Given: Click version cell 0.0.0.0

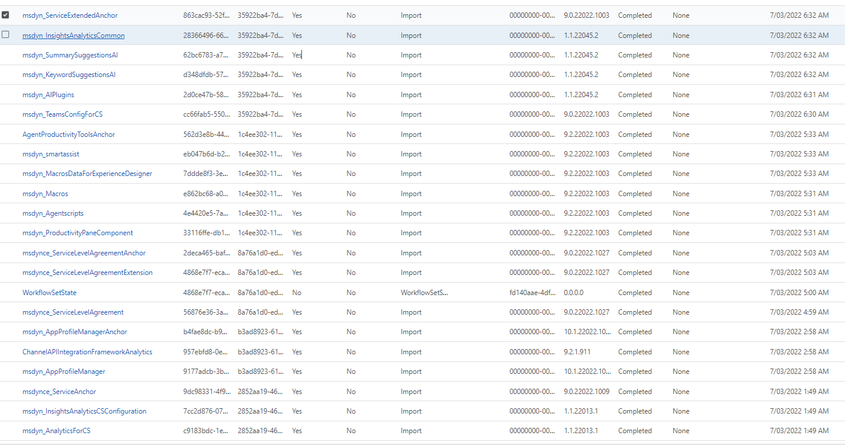Looking at the screenshot, I should tap(573, 293).
